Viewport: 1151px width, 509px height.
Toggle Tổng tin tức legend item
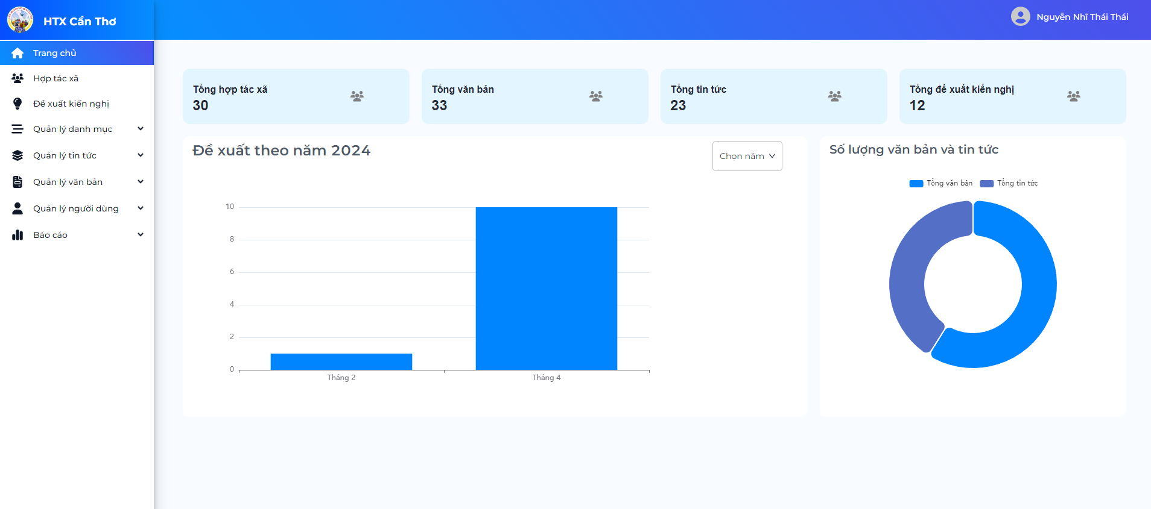pyautogui.click(x=1009, y=183)
